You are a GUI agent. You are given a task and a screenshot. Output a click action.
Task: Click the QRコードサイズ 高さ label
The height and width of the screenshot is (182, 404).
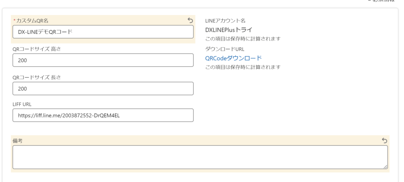pos(37,49)
